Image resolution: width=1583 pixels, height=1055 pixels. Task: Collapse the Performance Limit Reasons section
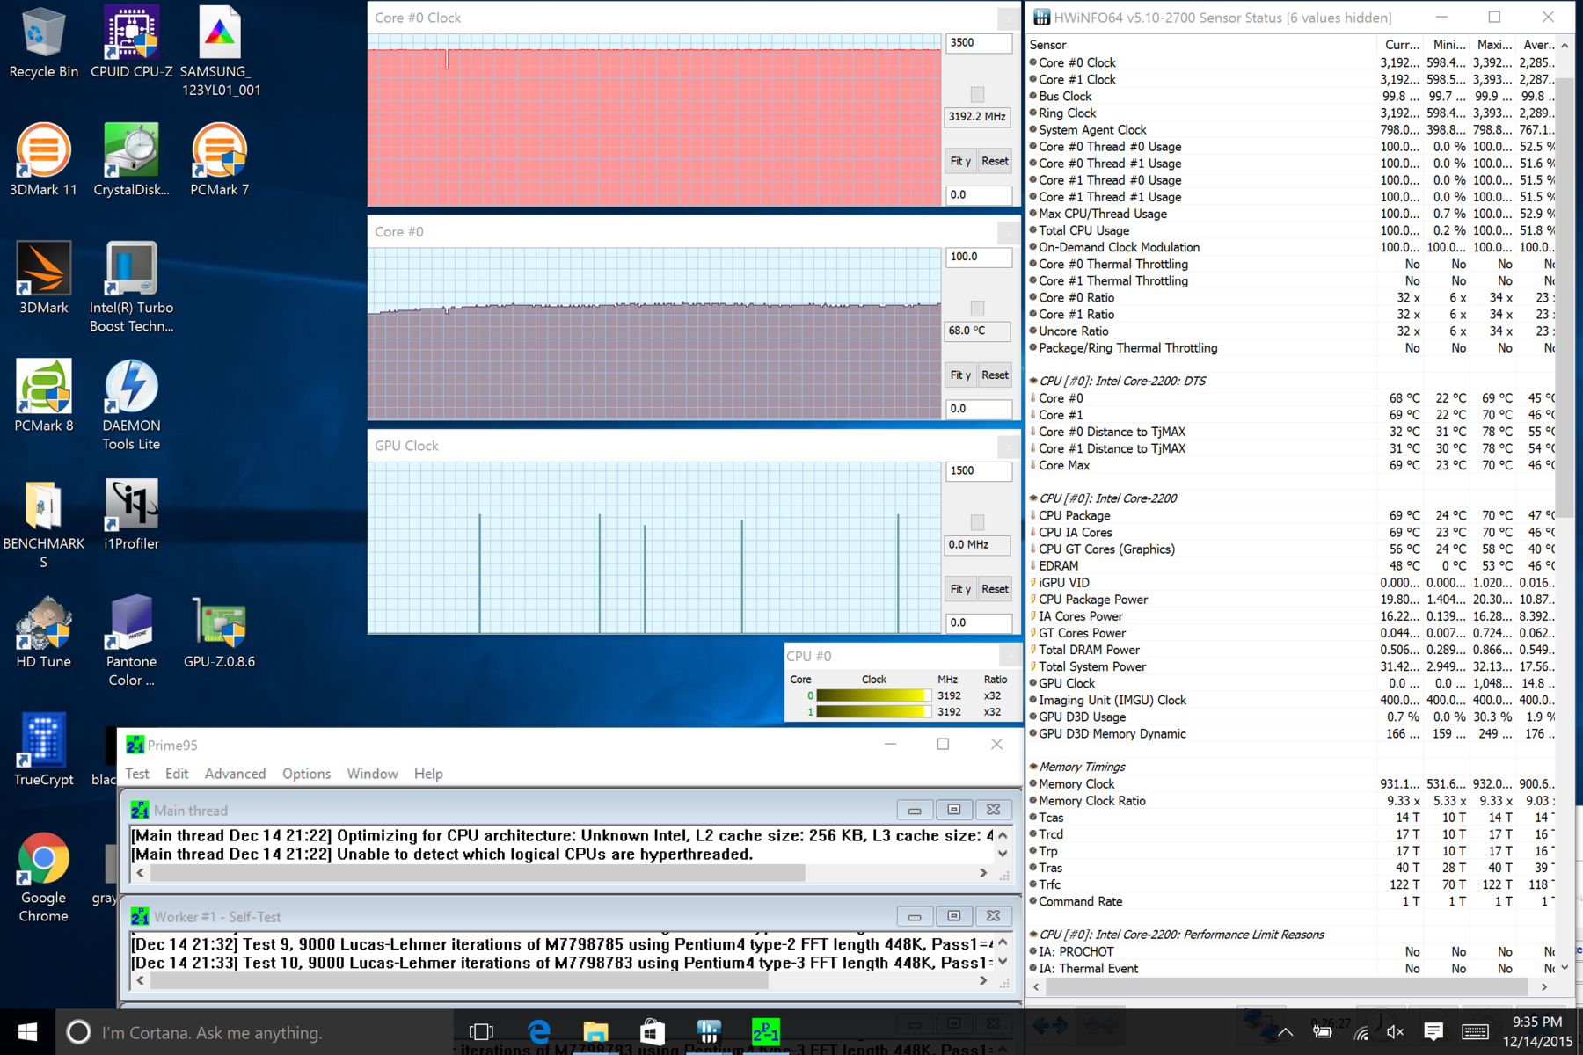(1033, 935)
